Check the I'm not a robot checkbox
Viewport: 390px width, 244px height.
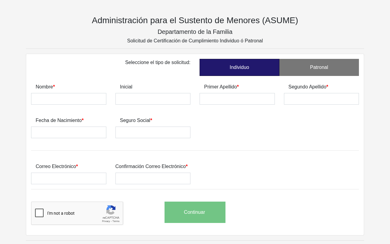pyautogui.click(x=39, y=213)
